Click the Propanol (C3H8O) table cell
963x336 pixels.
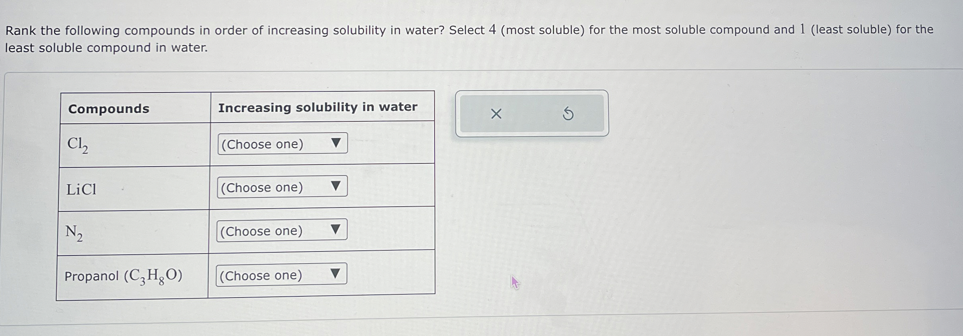pos(123,275)
